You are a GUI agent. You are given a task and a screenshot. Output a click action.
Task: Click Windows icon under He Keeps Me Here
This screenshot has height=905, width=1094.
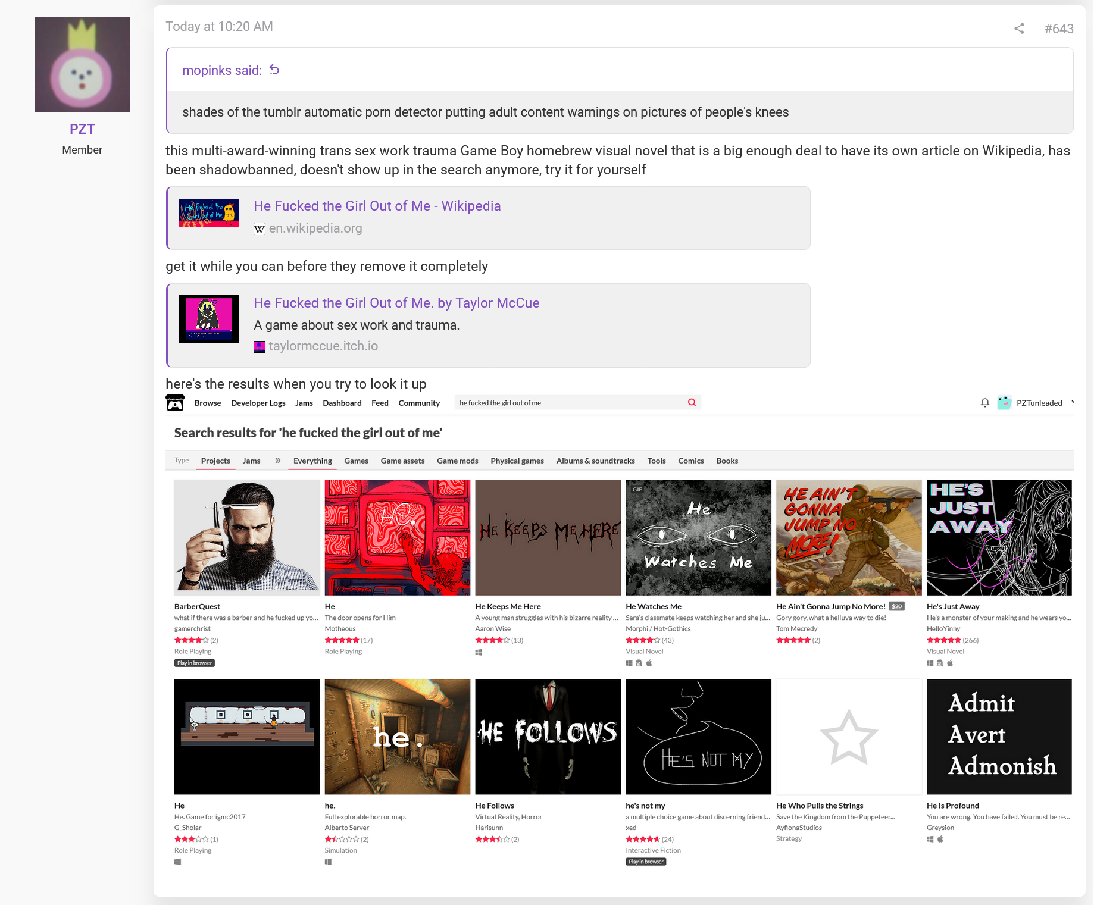[x=479, y=652]
